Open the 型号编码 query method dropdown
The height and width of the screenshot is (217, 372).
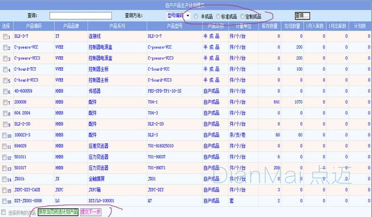(179, 16)
